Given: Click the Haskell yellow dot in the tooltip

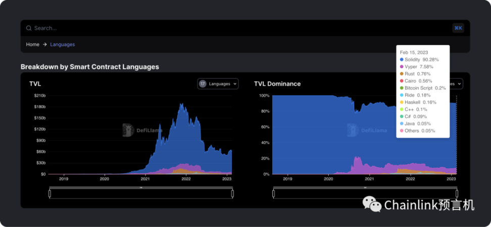Looking at the screenshot, I should 402,102.
